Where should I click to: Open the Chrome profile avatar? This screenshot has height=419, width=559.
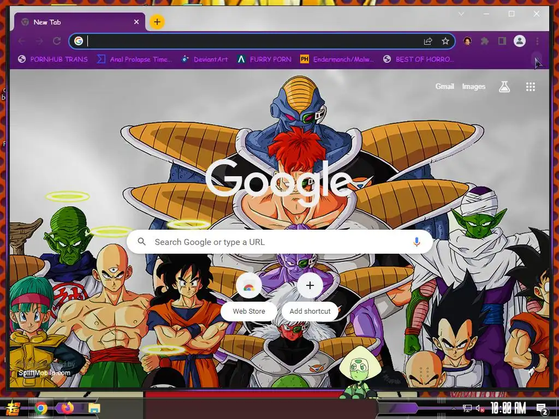[x=520, y=41]
